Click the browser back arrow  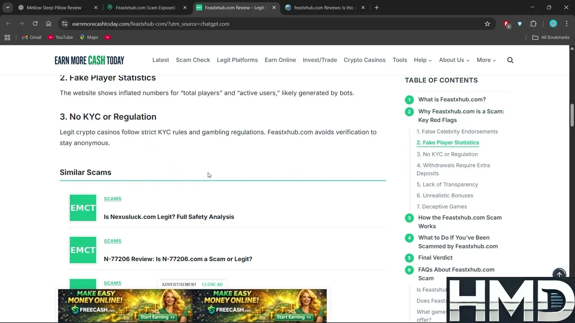(x=8, y=24)
